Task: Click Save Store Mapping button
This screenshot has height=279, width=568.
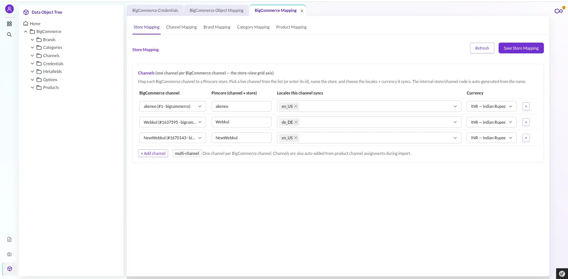Action: pos(521,48)
